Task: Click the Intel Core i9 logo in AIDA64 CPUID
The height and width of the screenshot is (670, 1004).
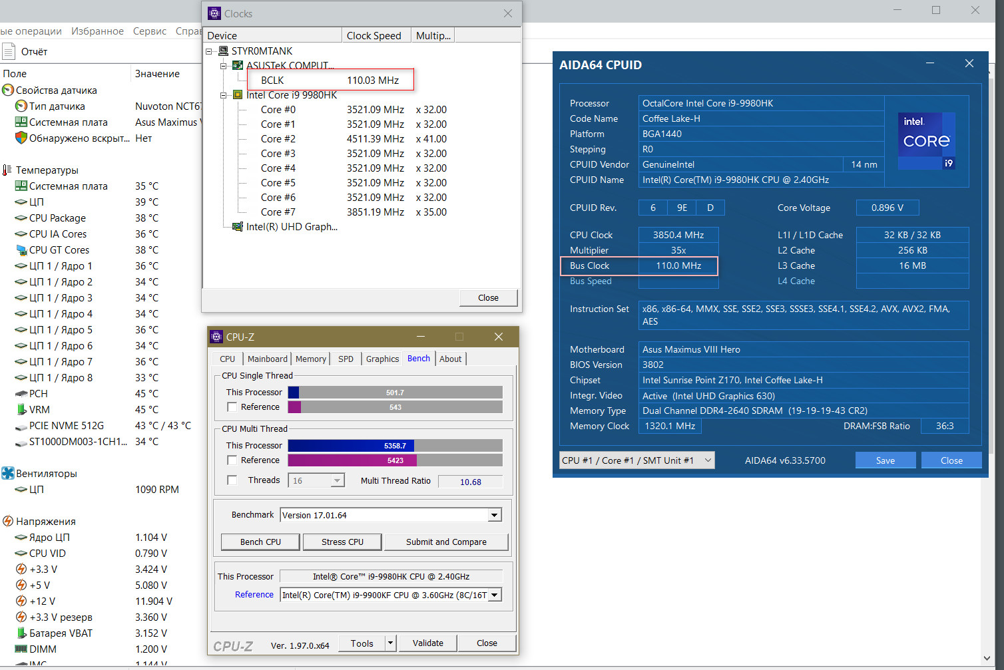Action: coord(927,141)
